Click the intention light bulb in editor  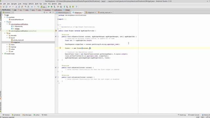point(60,48)
